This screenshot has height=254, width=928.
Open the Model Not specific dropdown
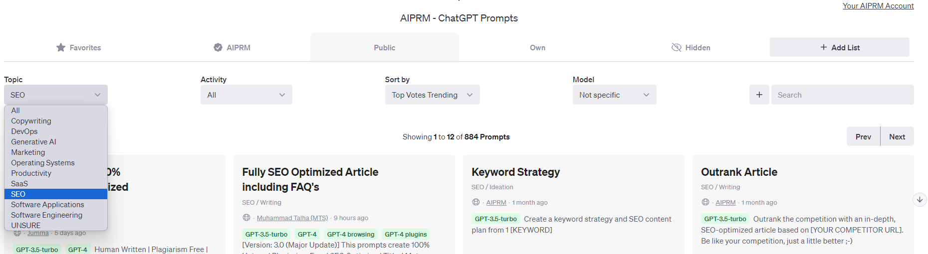tap(614, 95)
